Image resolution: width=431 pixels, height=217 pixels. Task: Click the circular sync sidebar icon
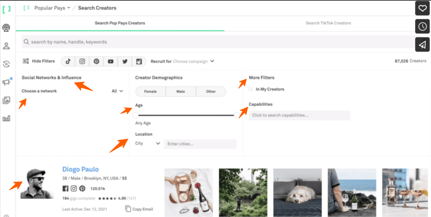tap(6, 64)
